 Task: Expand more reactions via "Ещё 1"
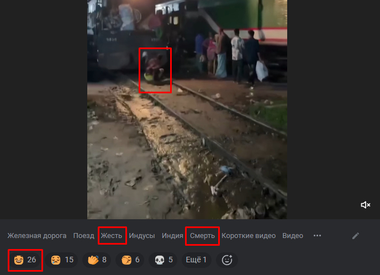(x=197, y=260)
